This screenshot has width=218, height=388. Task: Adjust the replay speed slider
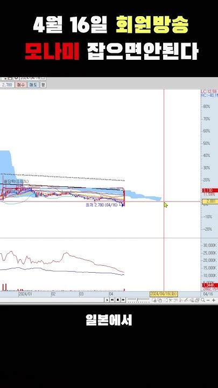click(x=138, y=300)
